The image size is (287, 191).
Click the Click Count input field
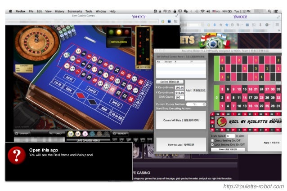179,97
